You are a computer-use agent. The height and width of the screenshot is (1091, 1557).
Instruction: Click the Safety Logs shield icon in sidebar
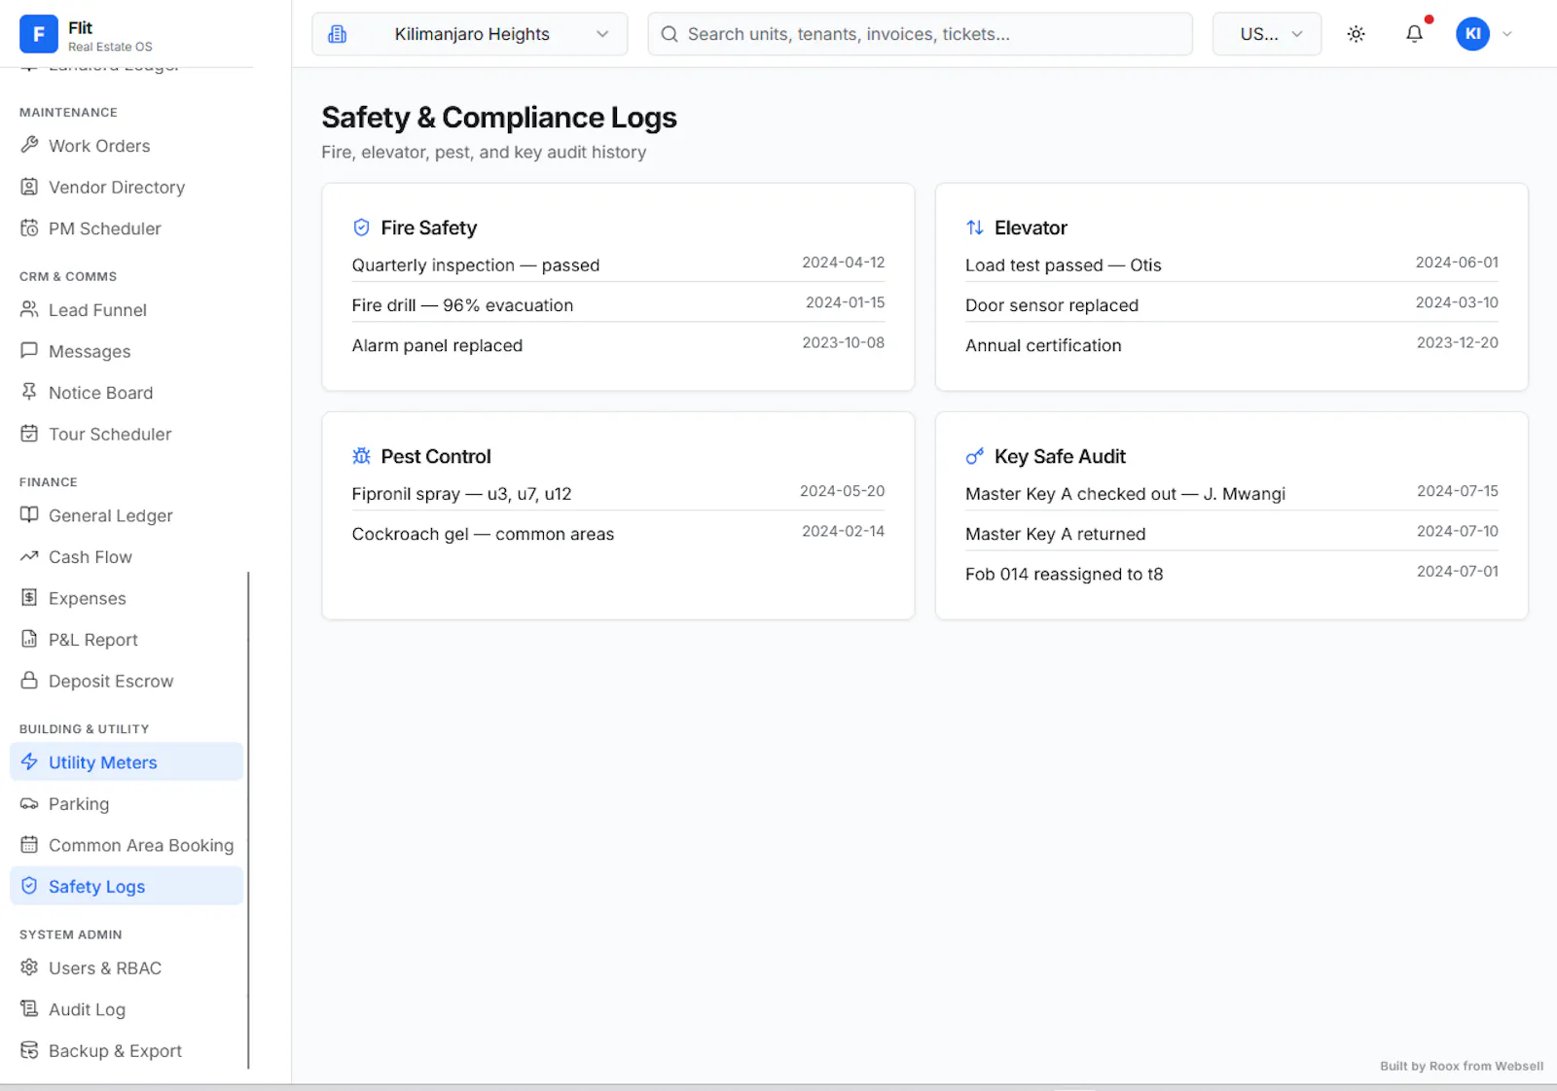pyautogui.click(x=29, y=886)
